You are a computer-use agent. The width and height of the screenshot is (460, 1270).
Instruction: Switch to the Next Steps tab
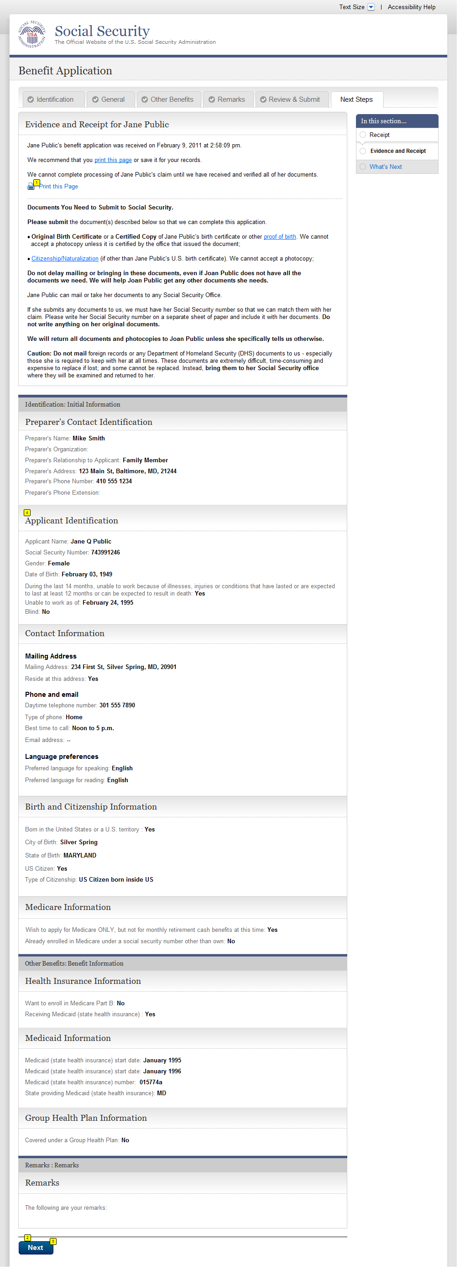point(356,99)
